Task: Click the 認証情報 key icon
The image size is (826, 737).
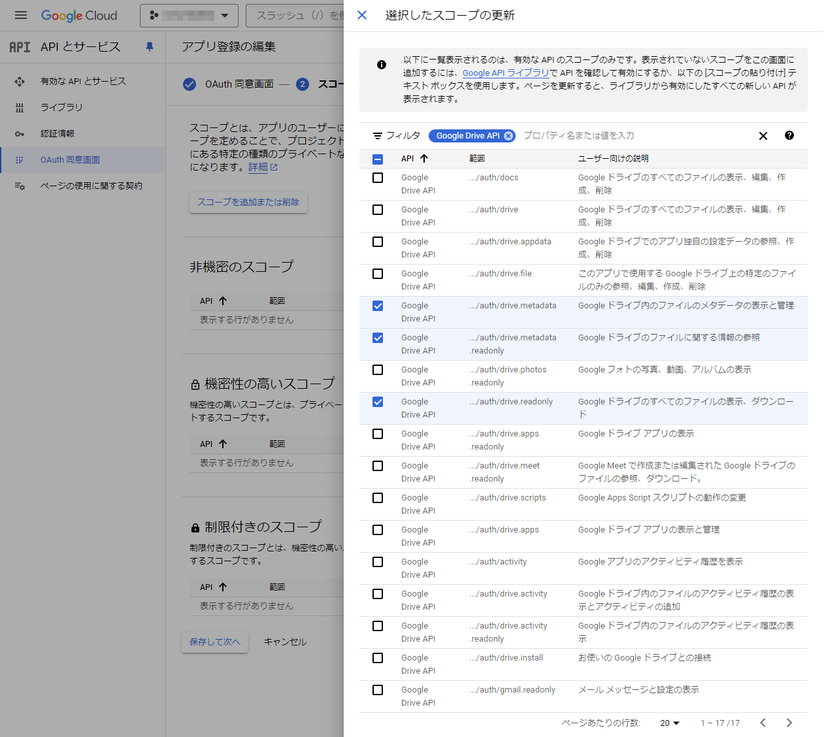Action: 20,133
